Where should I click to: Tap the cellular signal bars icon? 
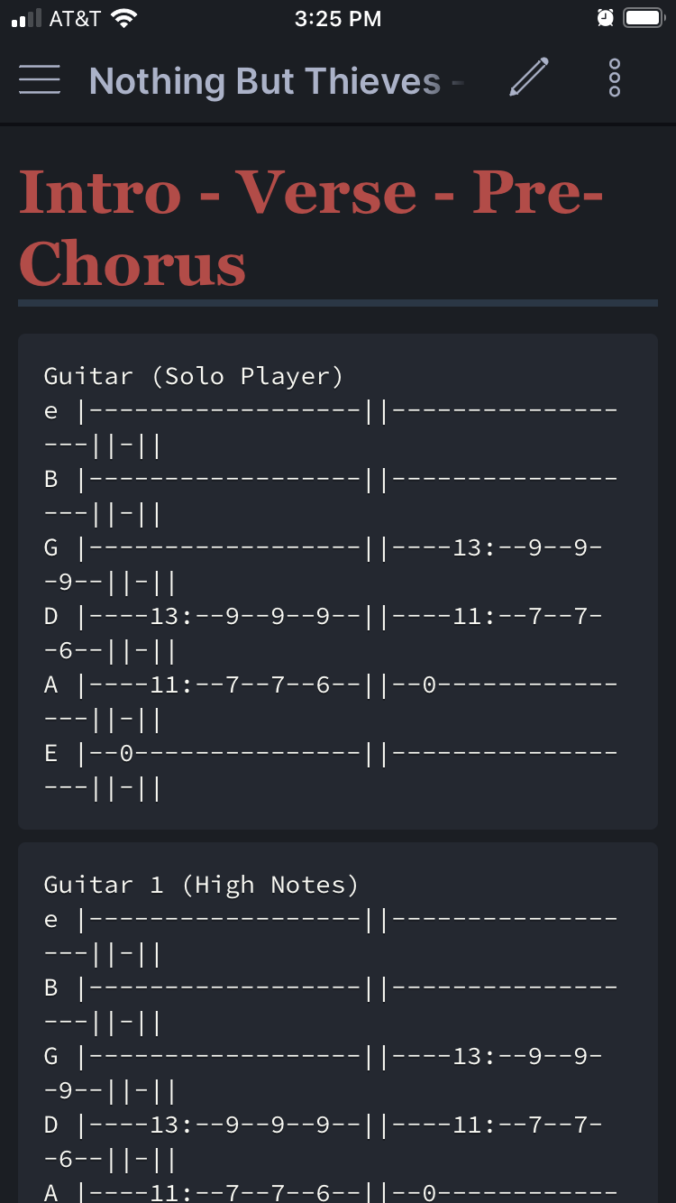[x=26, y=19]
